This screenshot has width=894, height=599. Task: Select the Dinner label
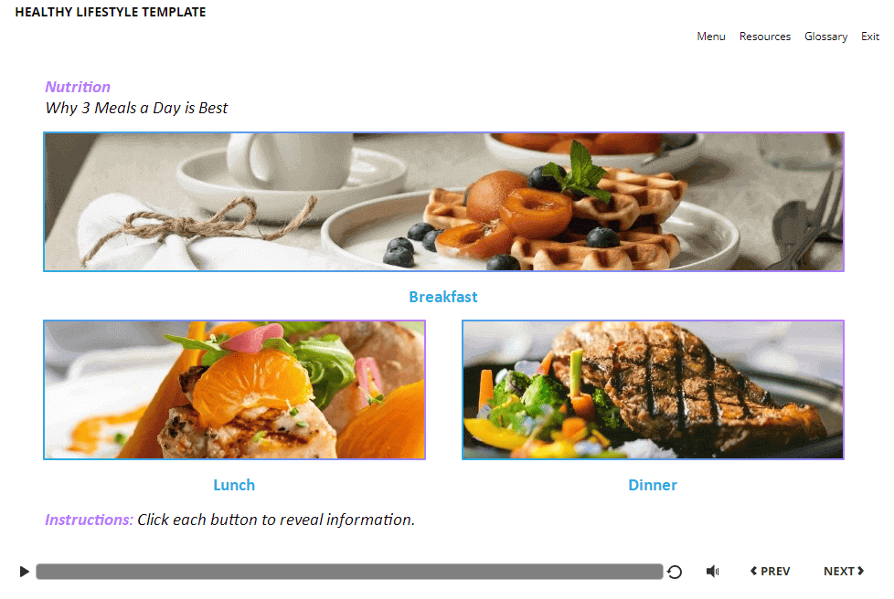(x=653, y=485)
